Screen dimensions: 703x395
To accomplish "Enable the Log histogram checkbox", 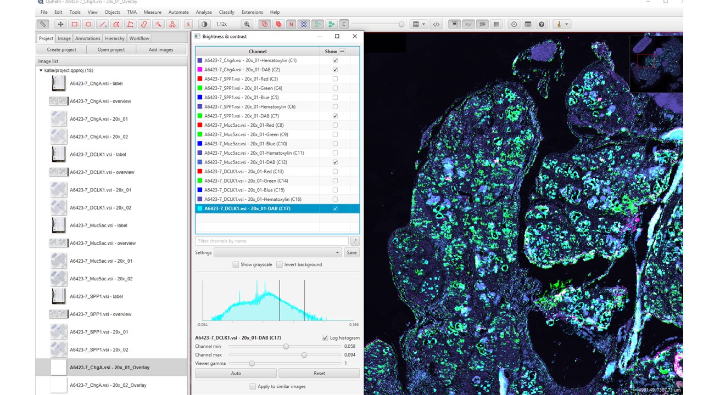I will coord(325,337).
